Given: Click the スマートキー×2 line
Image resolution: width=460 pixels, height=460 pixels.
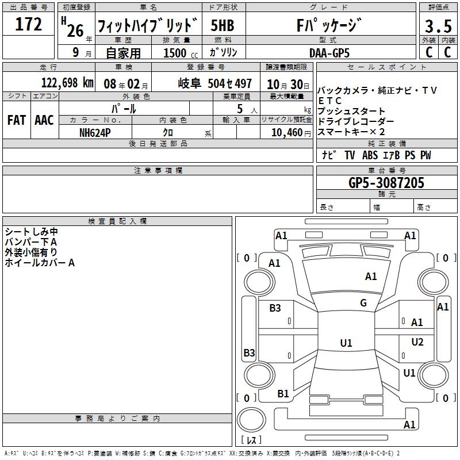Looking at the screenshot, I should (351, 132).
